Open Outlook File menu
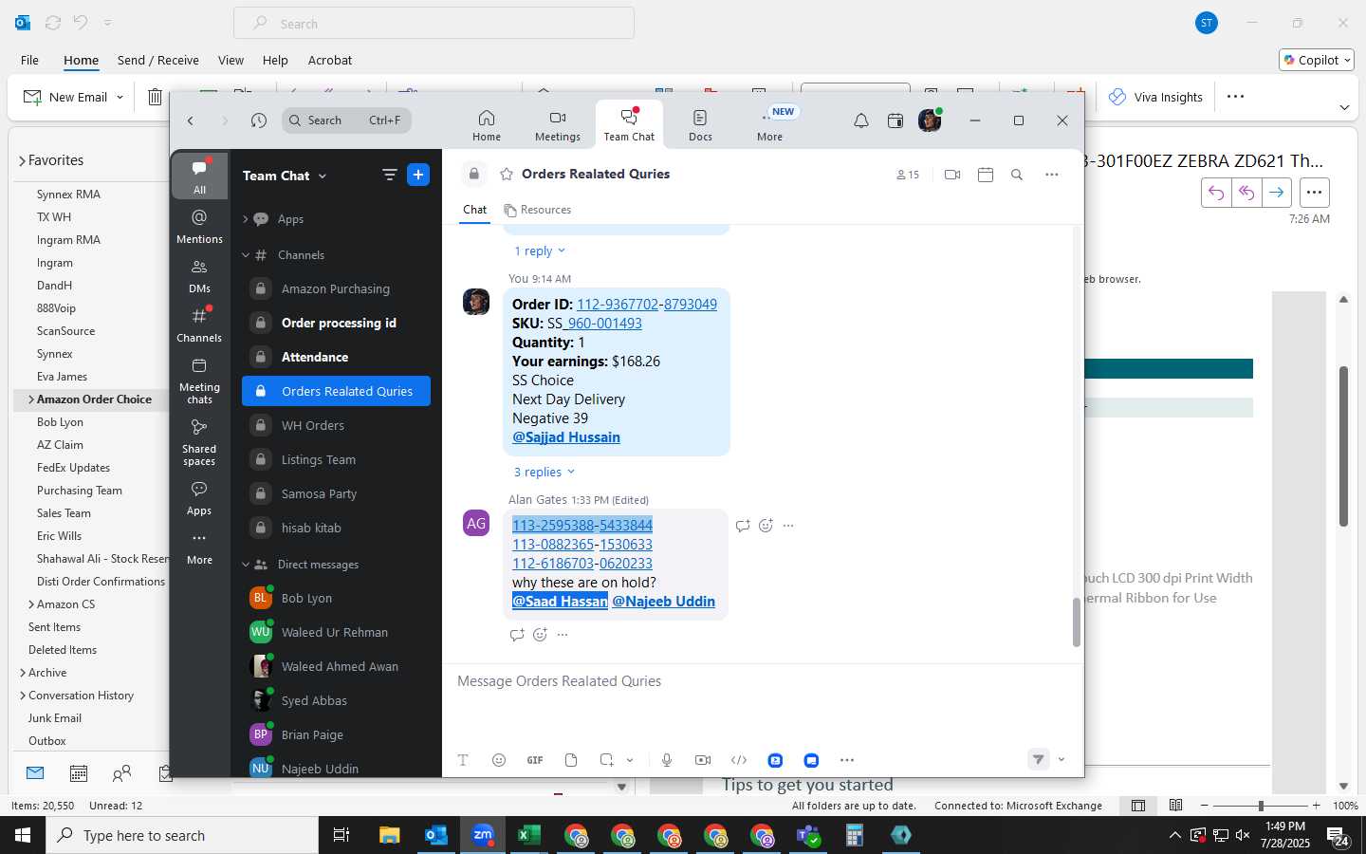This screenshot has height=854, width=1366. (x=29, y=60)
